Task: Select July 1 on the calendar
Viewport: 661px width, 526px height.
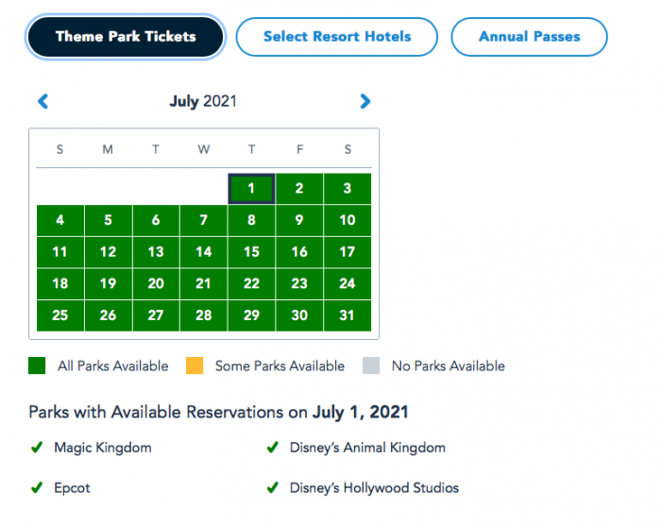Action: 251,189
